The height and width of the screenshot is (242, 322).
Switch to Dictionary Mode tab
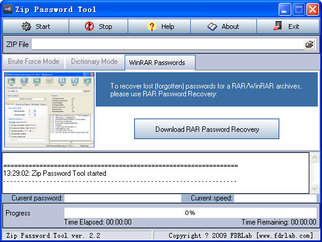pos(94,61)
